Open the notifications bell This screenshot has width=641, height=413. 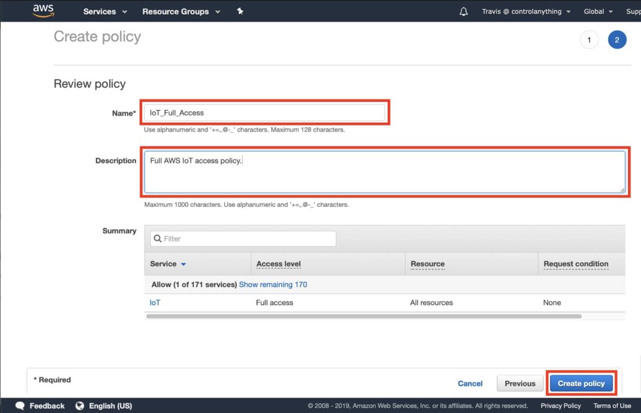[463, 10]
